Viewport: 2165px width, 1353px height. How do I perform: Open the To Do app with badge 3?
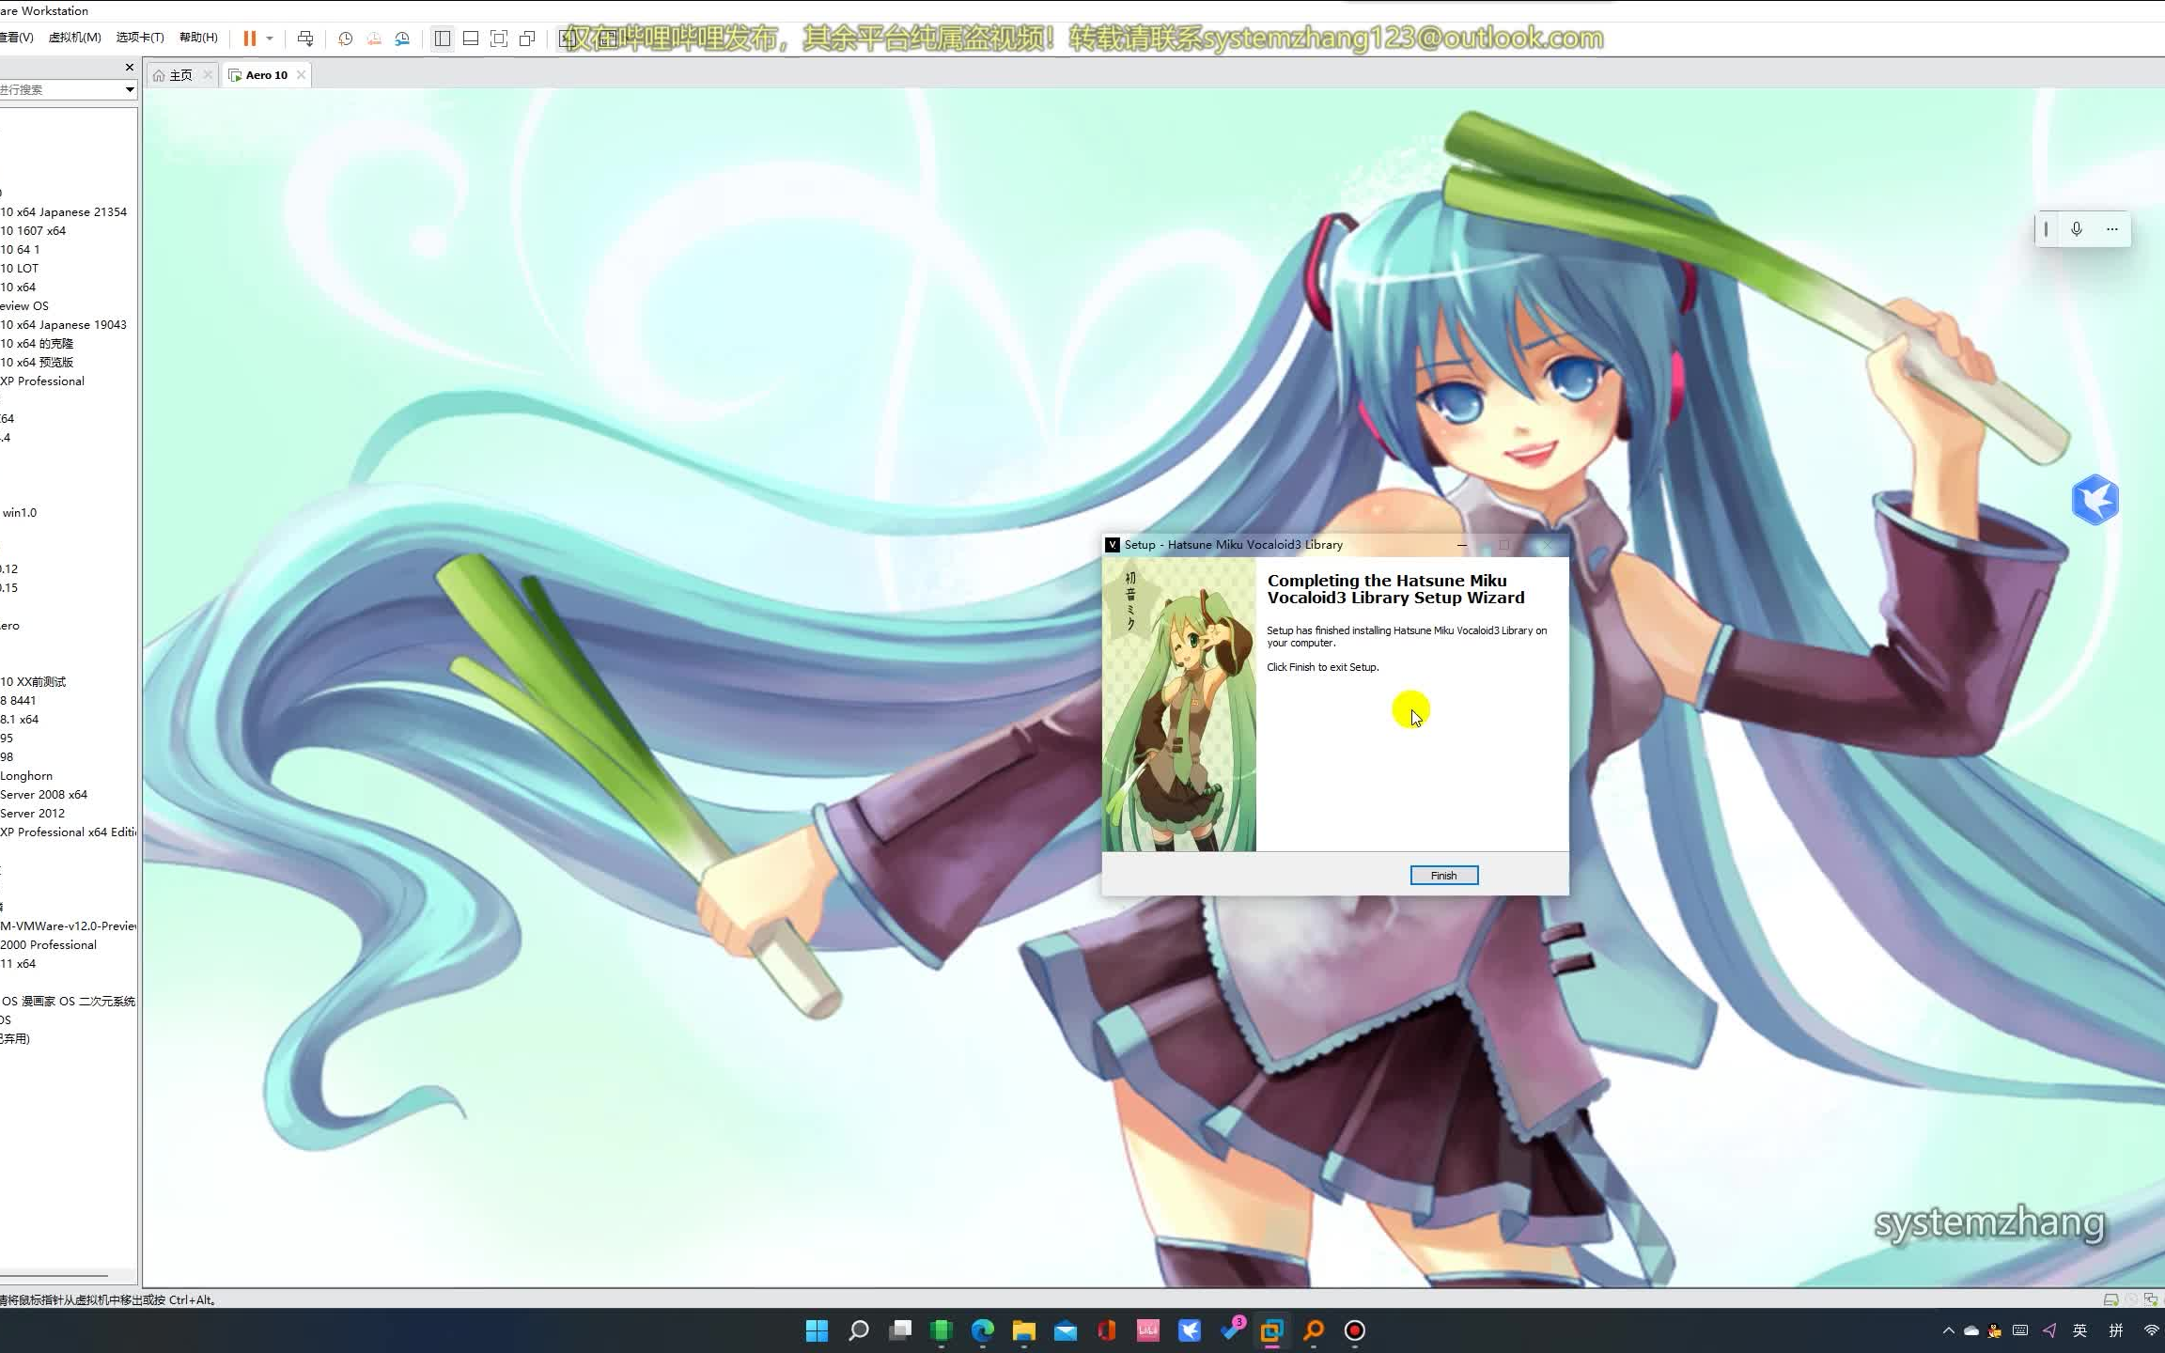(x=1232, y=1329)
